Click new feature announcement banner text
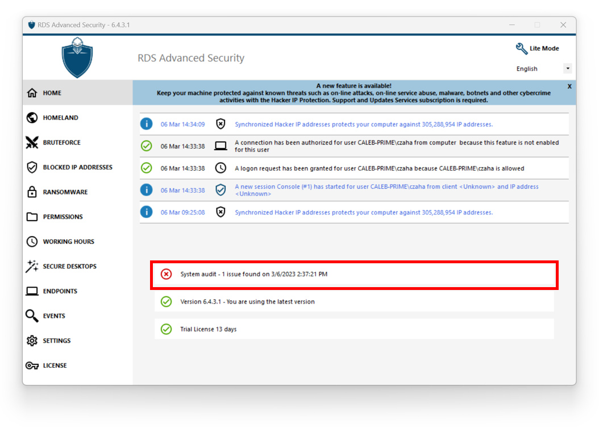The width and height of the screenshot is (599, 427). pyautogui.click(x=353, y=93)
